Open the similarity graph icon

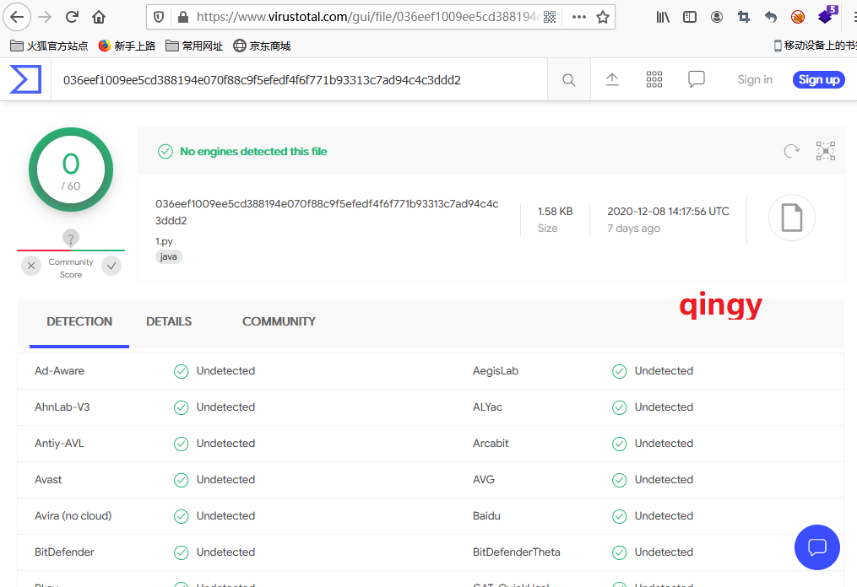(x=825, y=151)
